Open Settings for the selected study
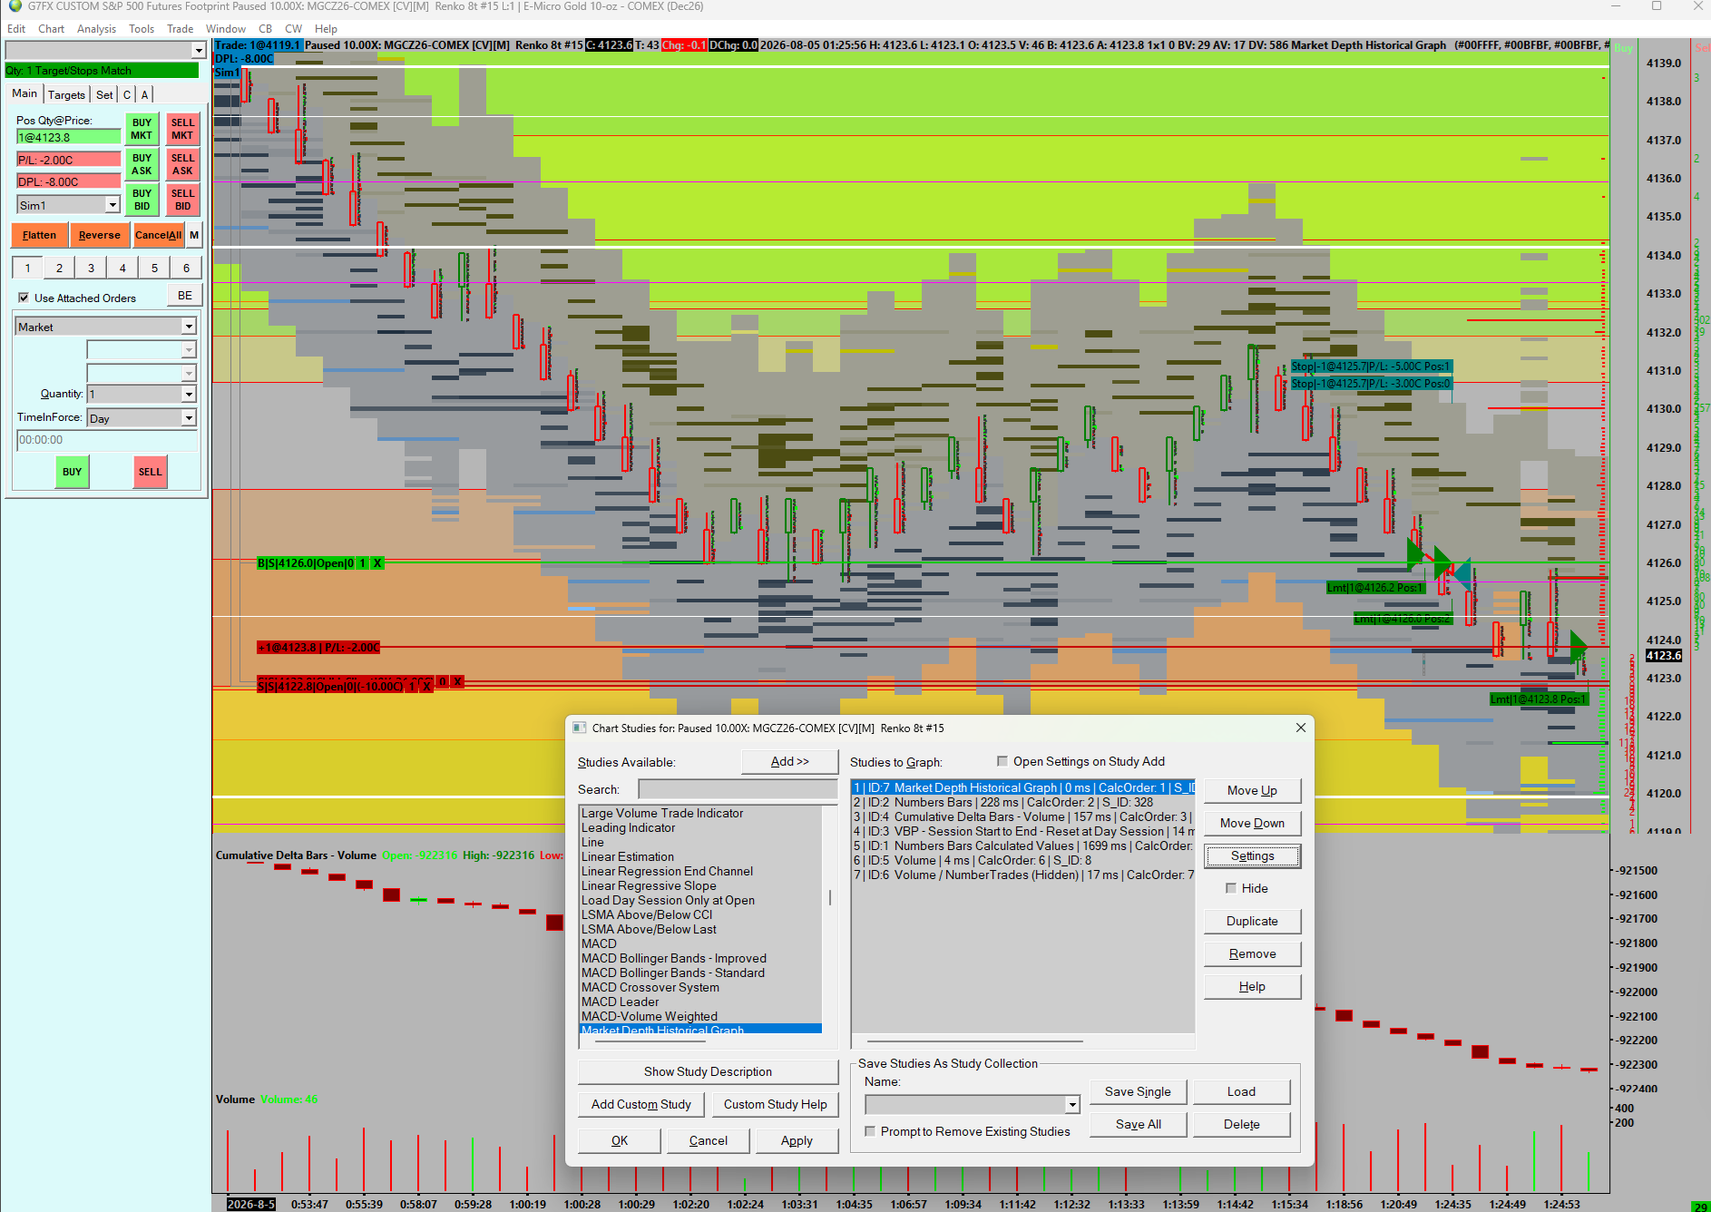Screen dimensions: 1711x1212 click(x=1252, y=855)
